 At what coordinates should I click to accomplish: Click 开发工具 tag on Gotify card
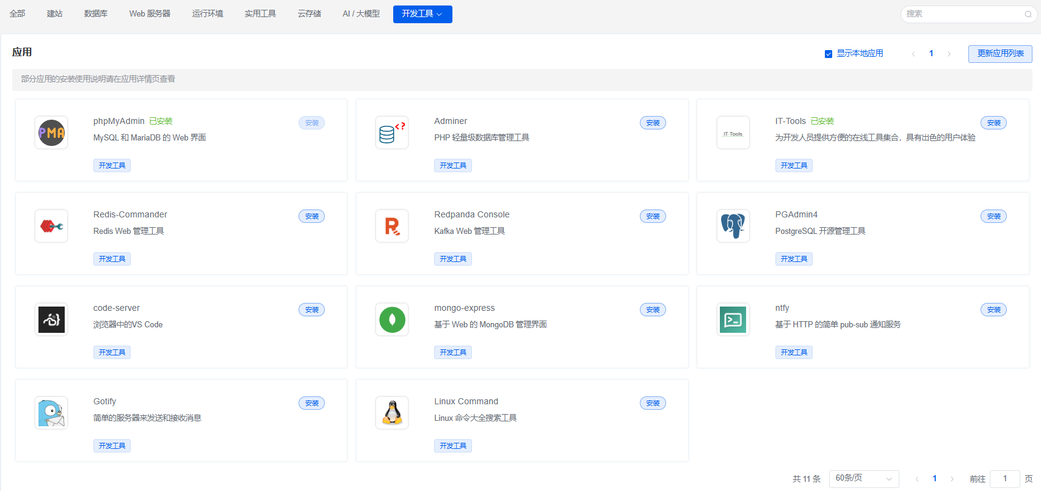click(x=112, y=446)
